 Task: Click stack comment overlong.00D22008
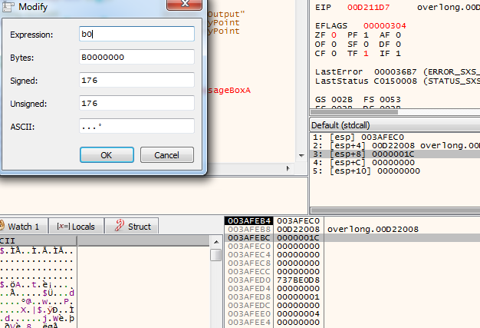pyautogui.click(x=373, y=230)
